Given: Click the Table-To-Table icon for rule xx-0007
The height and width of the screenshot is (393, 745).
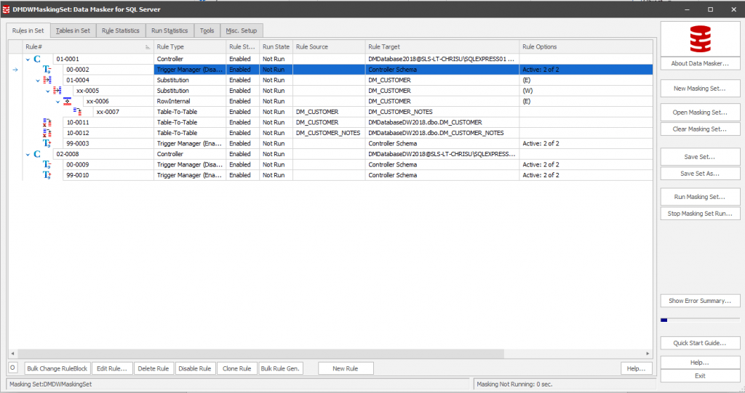Looking at the screenshot, I should pyautogui.click(x=77, y=112).
